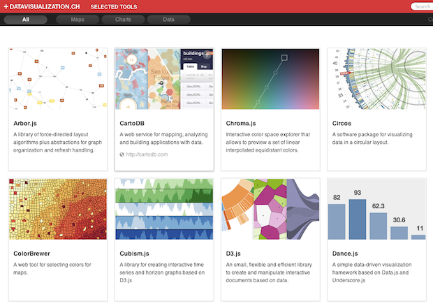Select the All filter tab
The height and width of the screenshot is (306, 433).
pos(26,20)
